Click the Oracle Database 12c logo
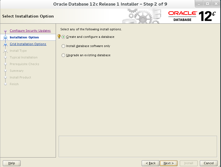 tap(192, 16)
